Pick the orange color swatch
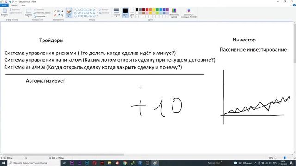 tap(150, 9)
